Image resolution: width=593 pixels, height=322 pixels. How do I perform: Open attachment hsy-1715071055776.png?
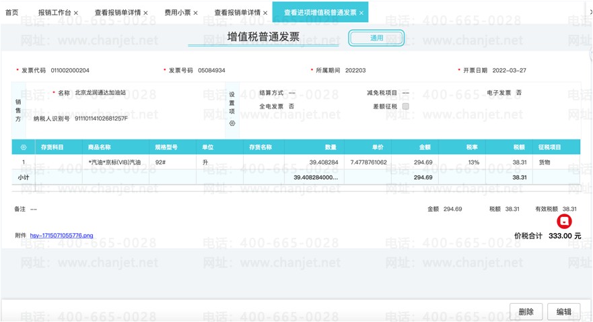click(x=62, y=235)
